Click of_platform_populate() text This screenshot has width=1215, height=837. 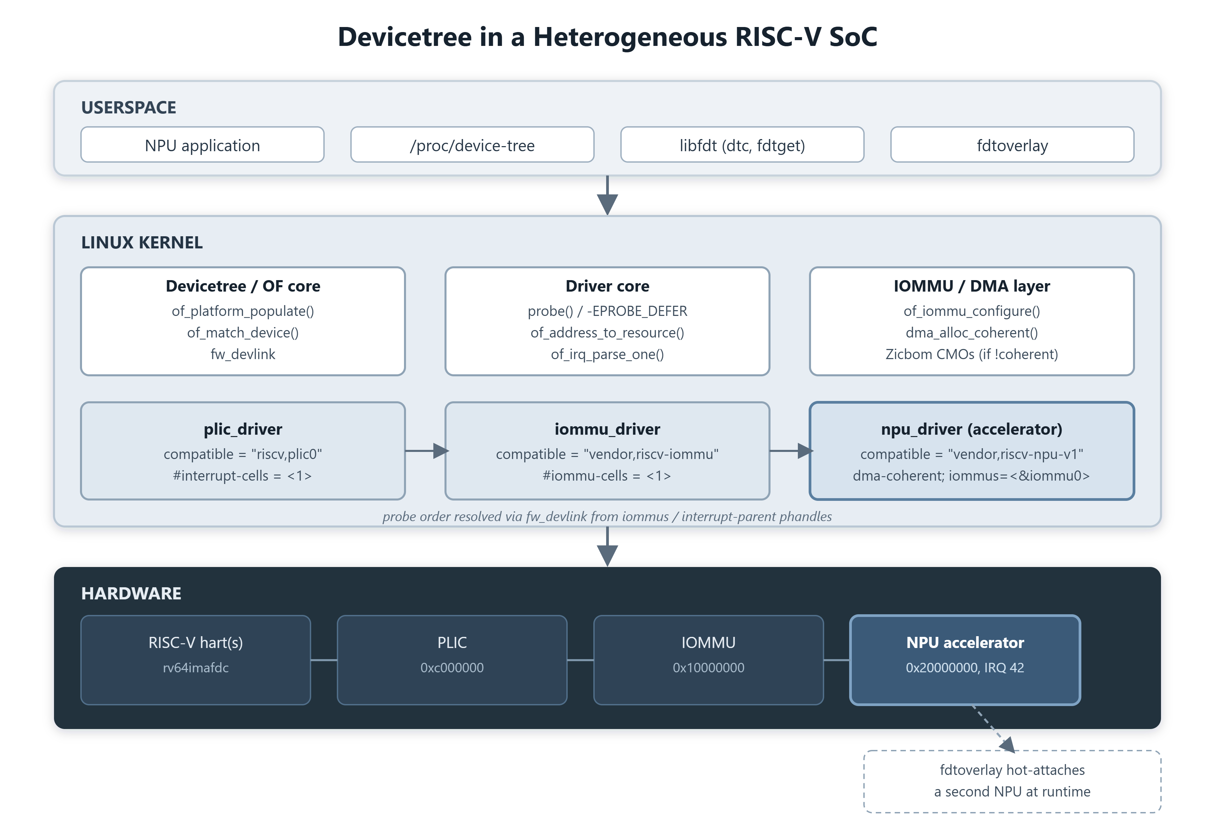coord(243,311)
